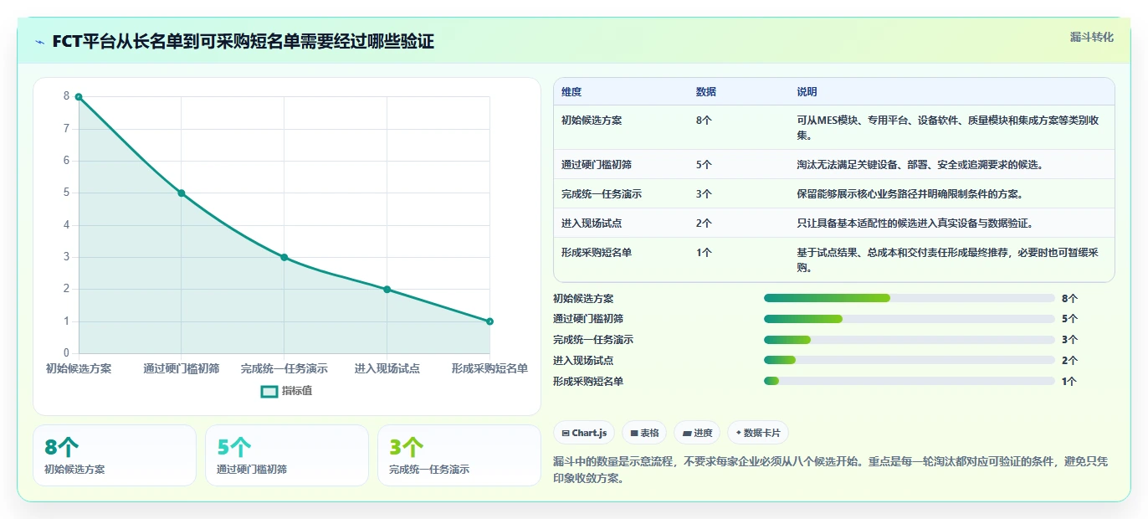Image resolution: width=1148 pixels, height=519 pixels.
Task: Click the 漏斗转化 label at top right
Action: (x=1092, y=37)
